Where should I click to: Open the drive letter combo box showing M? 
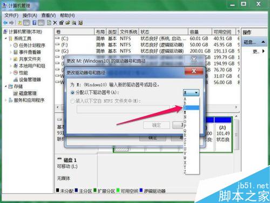pos(191,93)
